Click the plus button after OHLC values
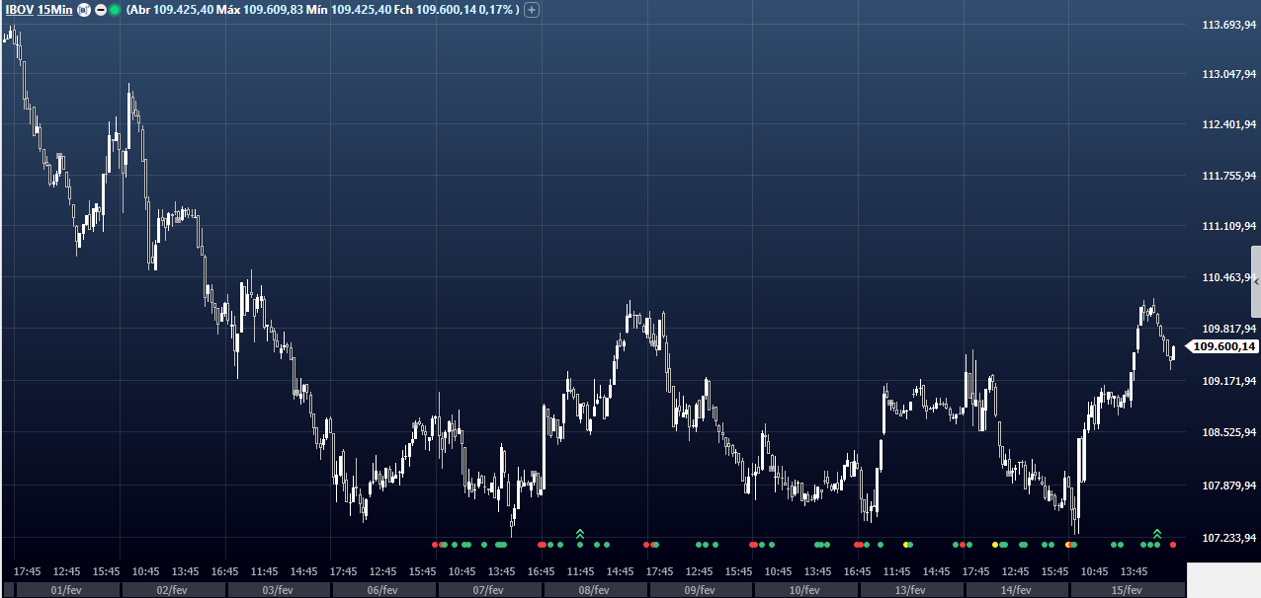The width and height of the screenshot is (1261, 598). click(x=532, y=10)
